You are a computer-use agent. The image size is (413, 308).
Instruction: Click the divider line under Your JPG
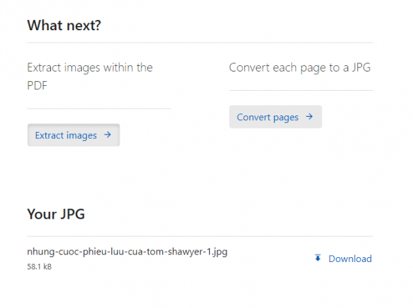click(x=200, y=236)
